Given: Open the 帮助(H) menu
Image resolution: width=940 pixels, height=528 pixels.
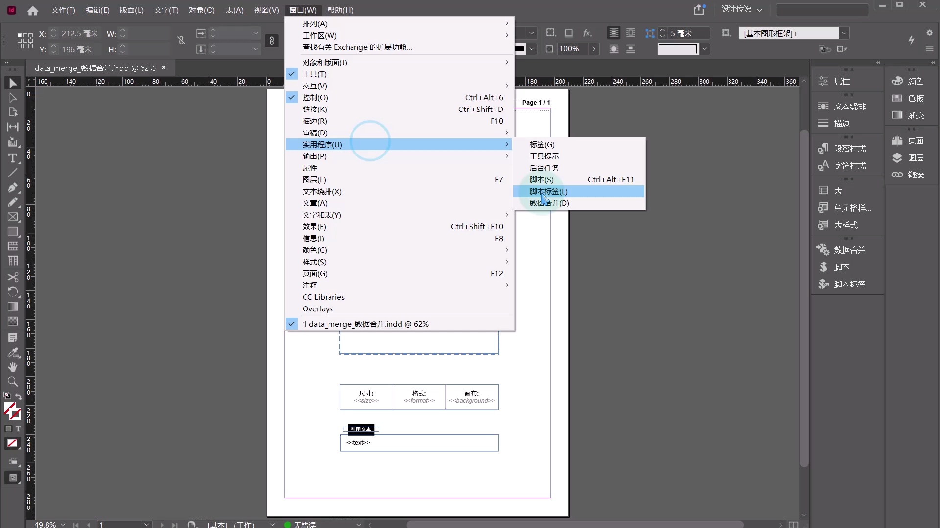Looking at the screenshot, I should click(x=340, y=10).
